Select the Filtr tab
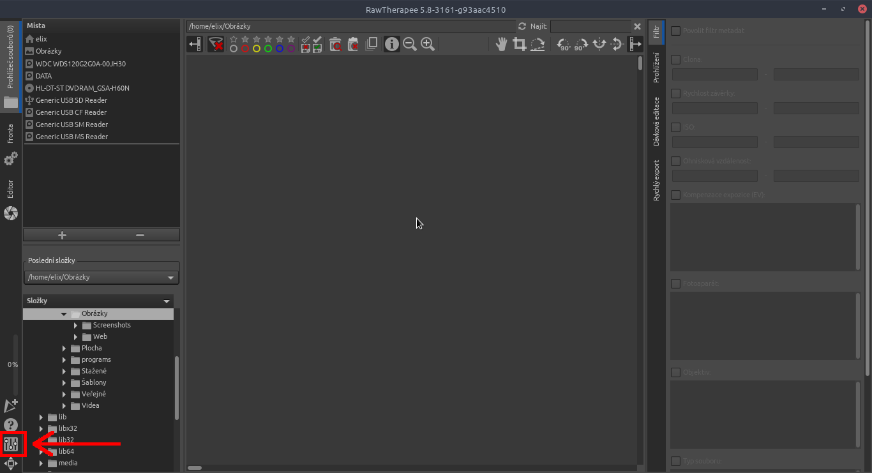Screen dimensions: 872x473 656,33
